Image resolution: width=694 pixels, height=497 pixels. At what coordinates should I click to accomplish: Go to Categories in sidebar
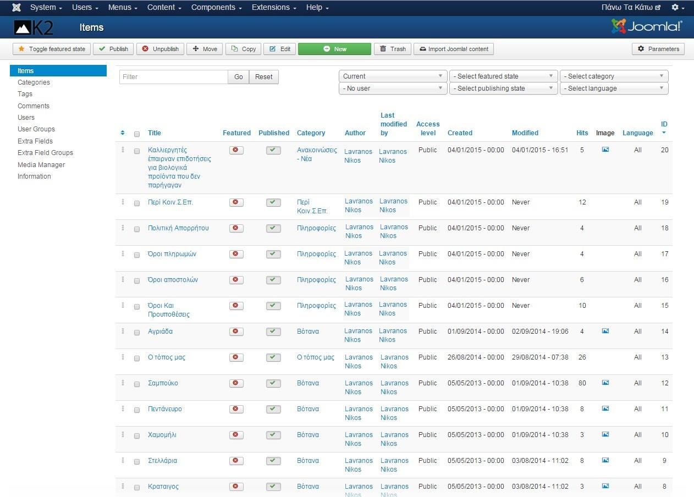click(34, 82)
